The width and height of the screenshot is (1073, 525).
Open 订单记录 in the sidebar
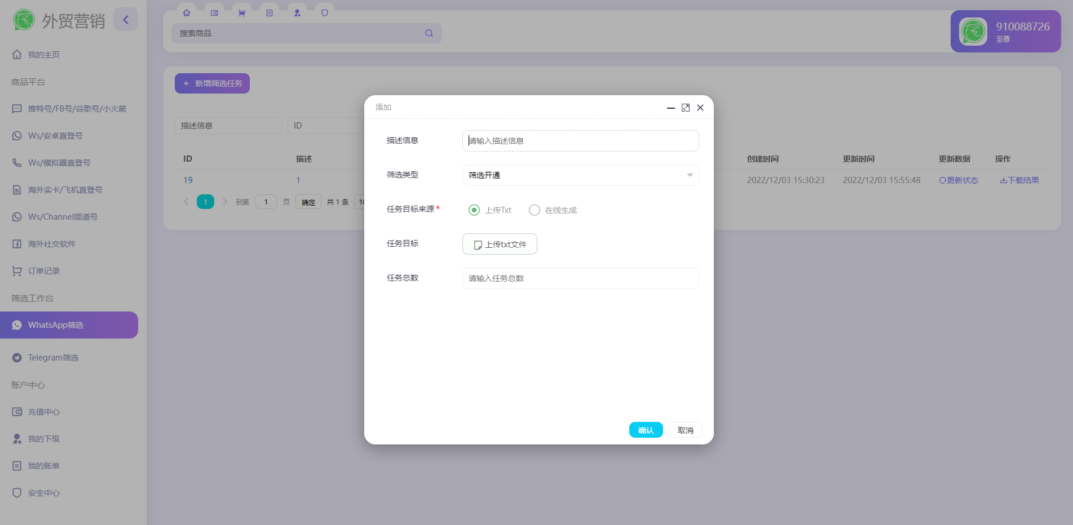point(44,271)
